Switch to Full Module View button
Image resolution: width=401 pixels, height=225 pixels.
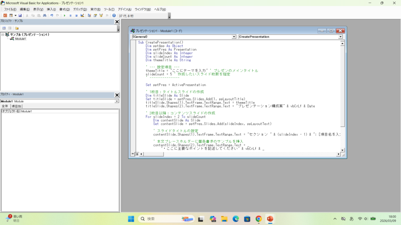coord(136,154)
